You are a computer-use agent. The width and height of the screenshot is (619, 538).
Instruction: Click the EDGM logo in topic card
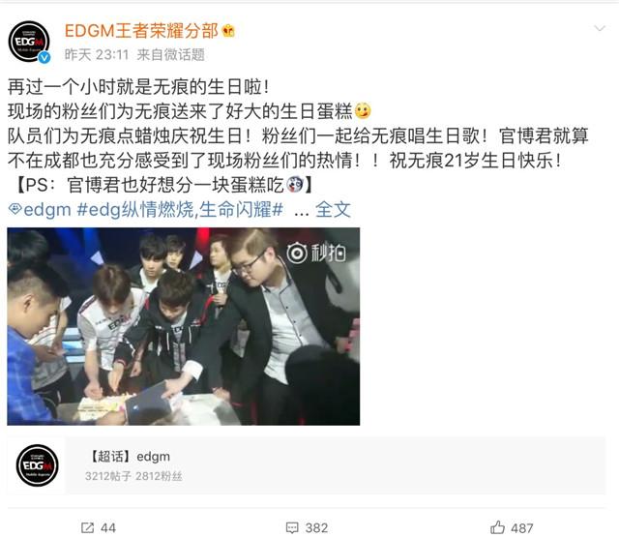tap(37, 465)
